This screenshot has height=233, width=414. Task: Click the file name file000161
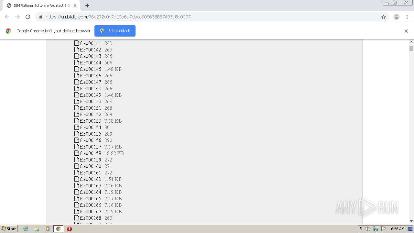[91, 173]
